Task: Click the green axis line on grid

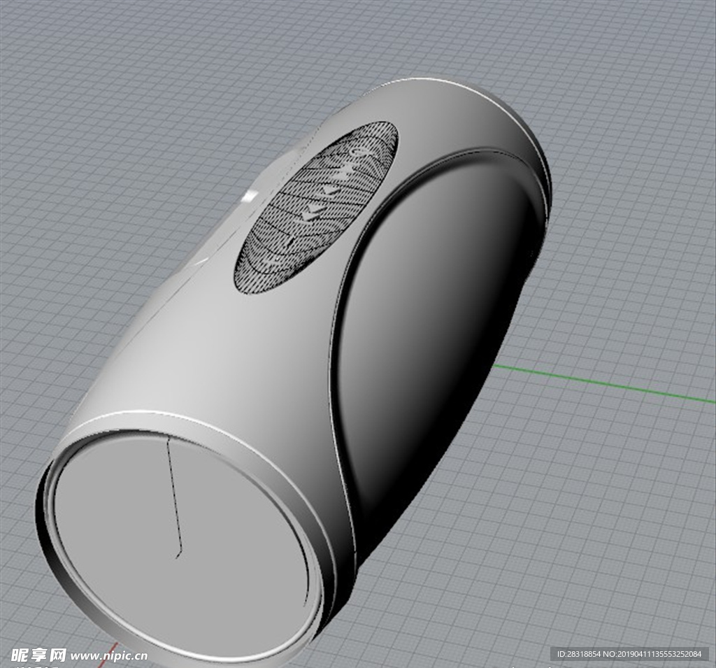Action: coord(605,384)
